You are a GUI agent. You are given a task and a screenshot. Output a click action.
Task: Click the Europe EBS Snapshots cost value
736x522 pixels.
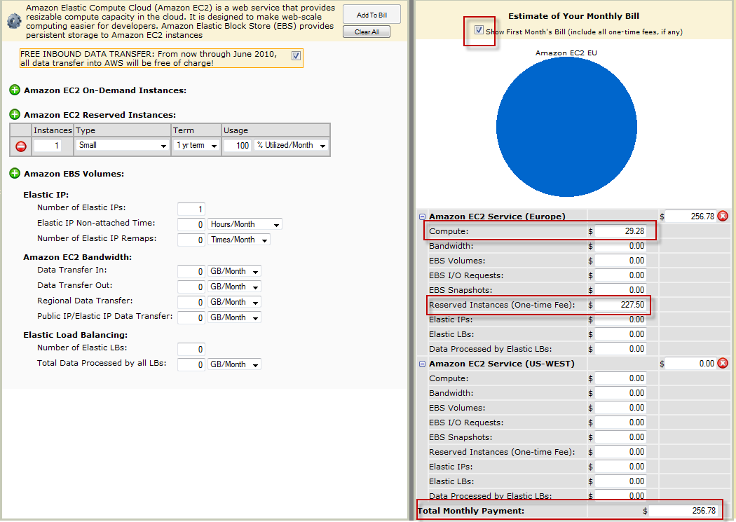tap(620, 290)
